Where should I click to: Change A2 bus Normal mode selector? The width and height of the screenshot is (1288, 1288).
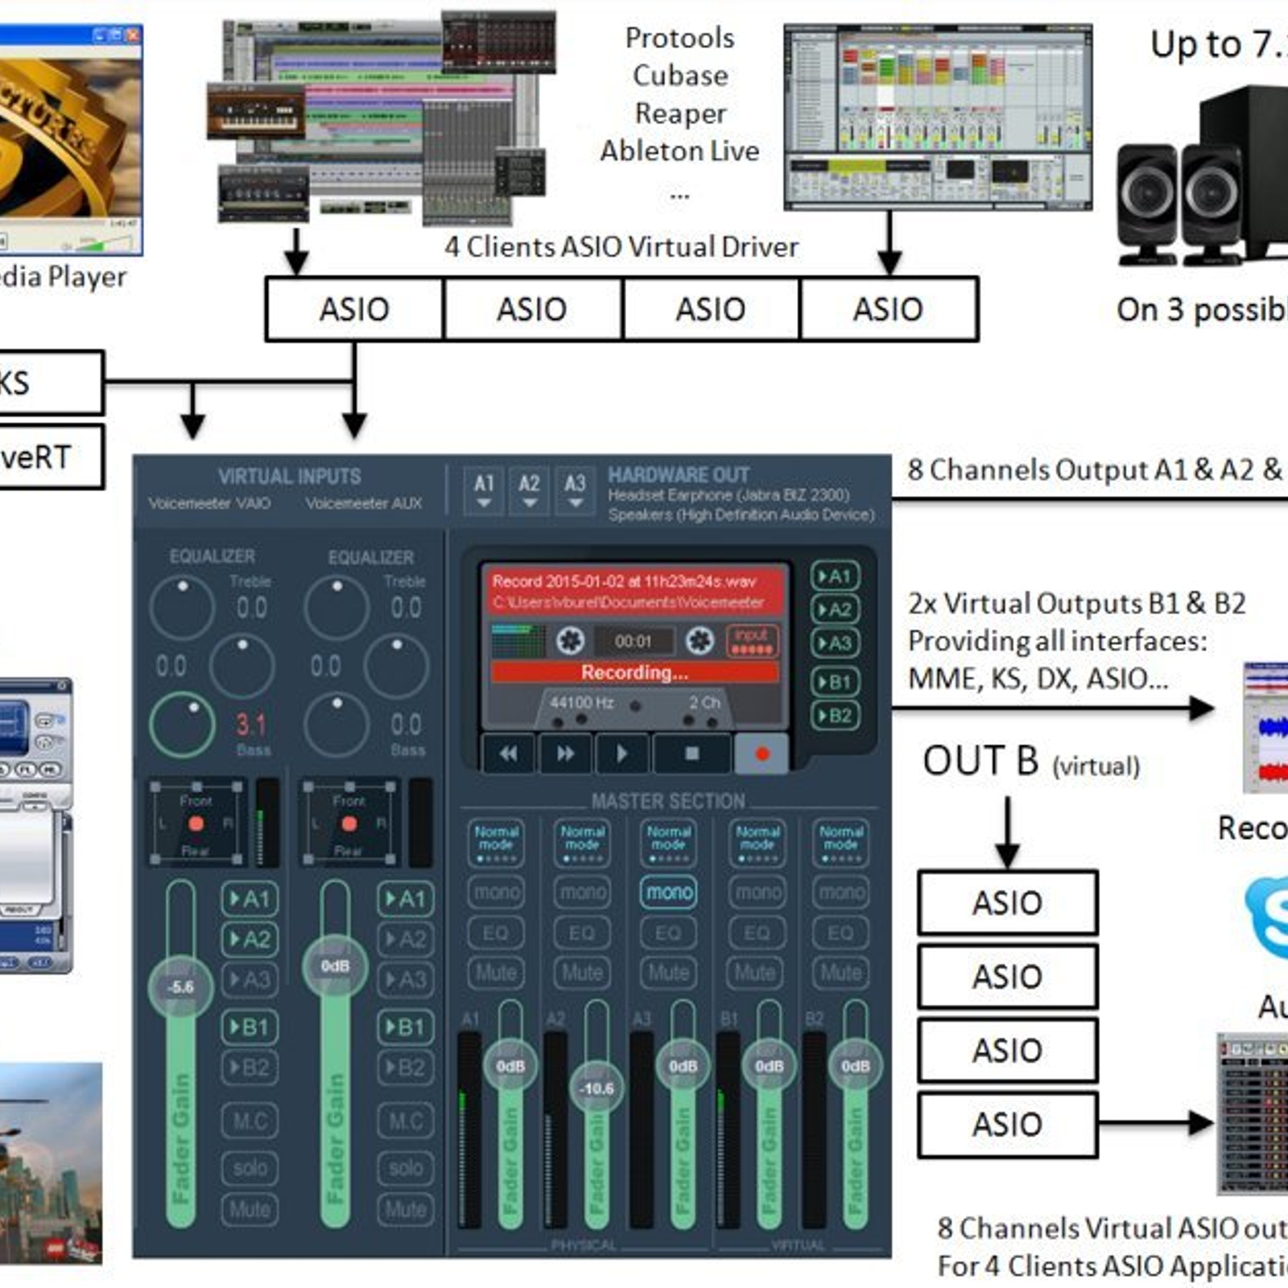click(582, 842)
